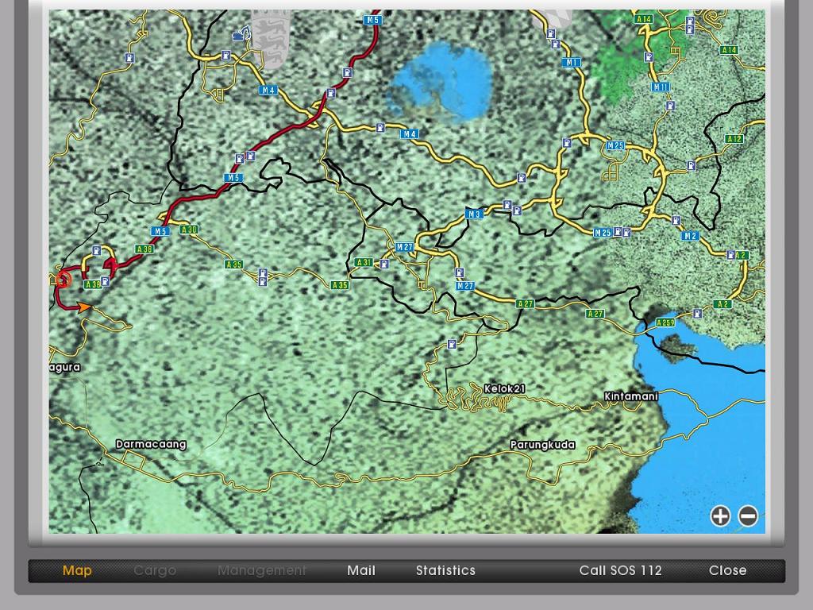Open the Statistics tab
The image size is (813, 610).
coord(445,570)
